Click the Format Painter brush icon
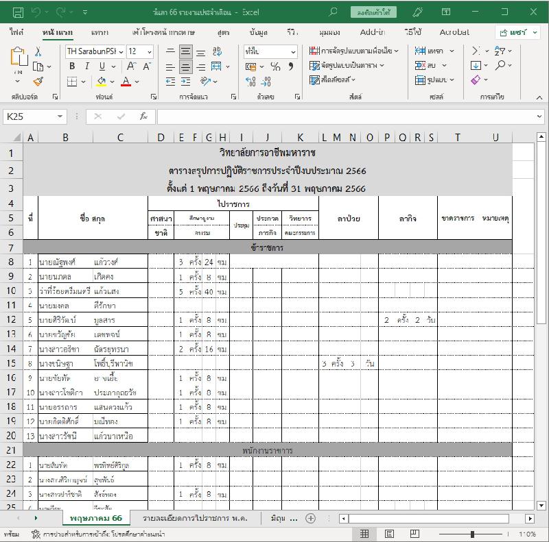549x542 pixels. point(38,81)
